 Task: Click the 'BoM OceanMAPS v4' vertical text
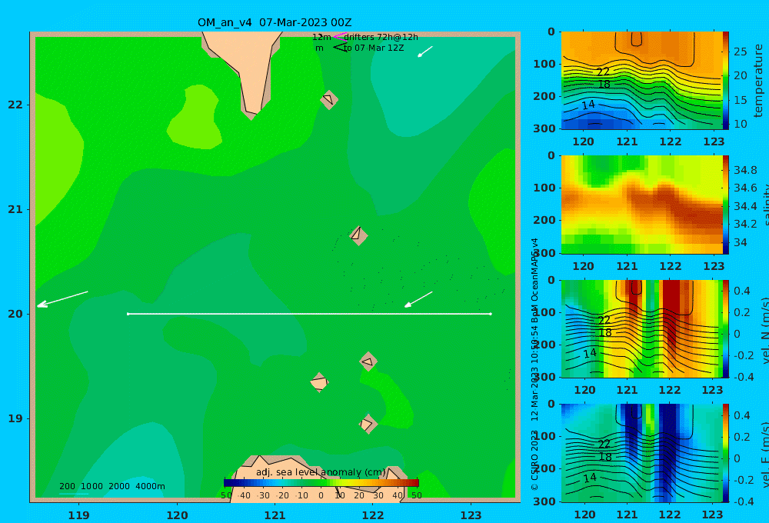[x=534, y=278]
